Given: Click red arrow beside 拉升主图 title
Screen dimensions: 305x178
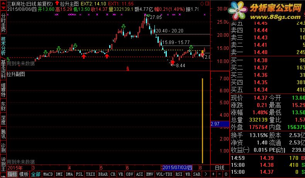Looking at the screenshot, I should [x=57, y=3].
